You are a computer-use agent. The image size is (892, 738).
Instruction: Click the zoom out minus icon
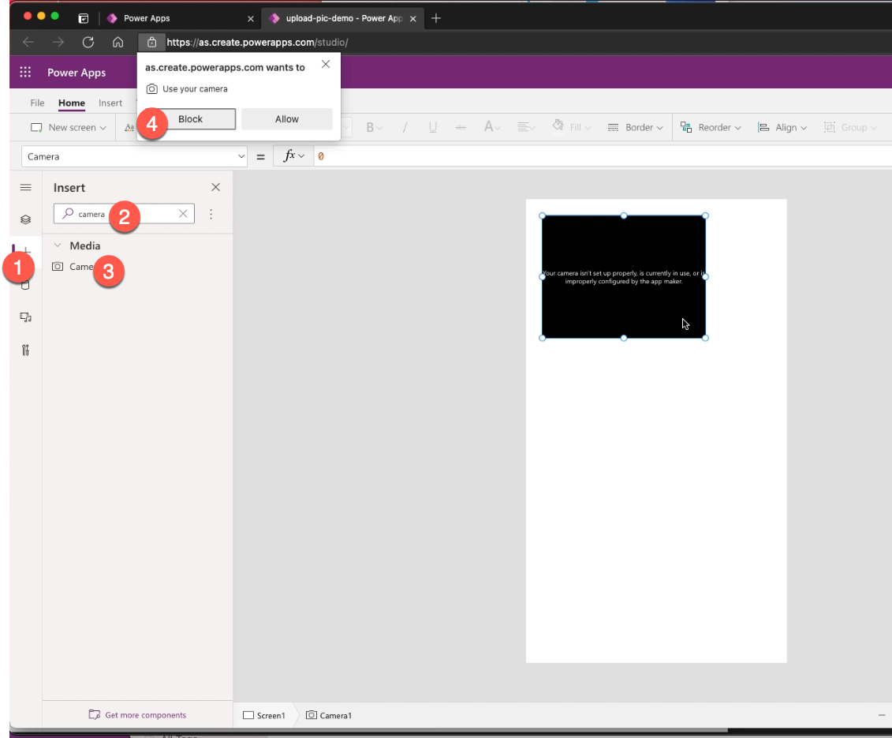tap(881, 715)
